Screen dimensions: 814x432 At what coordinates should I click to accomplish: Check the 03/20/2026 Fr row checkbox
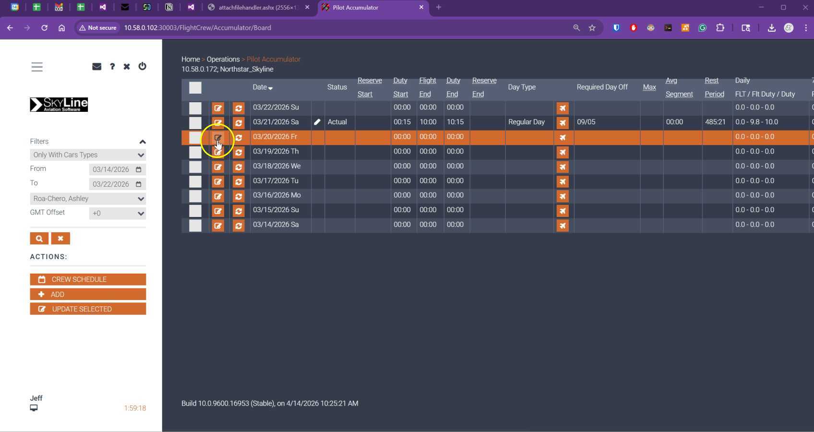tap(195, 138)
